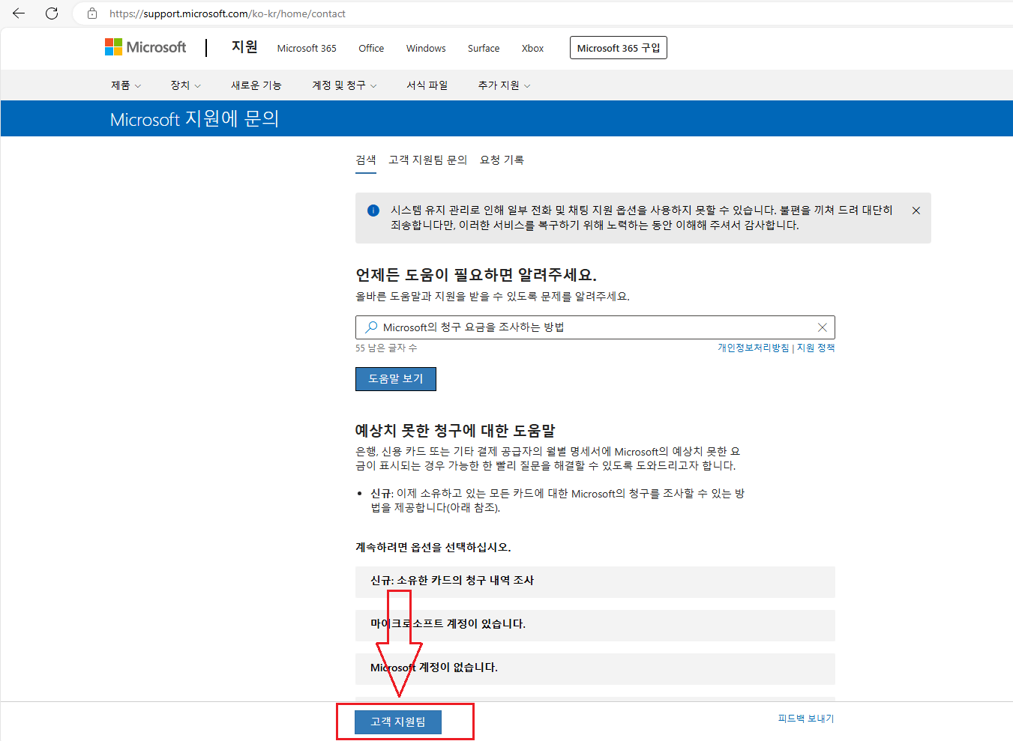Open the 지원 정책 link

click(816, 348)
